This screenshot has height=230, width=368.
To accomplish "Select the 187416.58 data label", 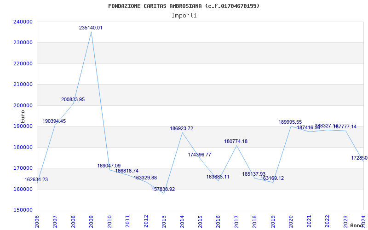I will (308, 128).
